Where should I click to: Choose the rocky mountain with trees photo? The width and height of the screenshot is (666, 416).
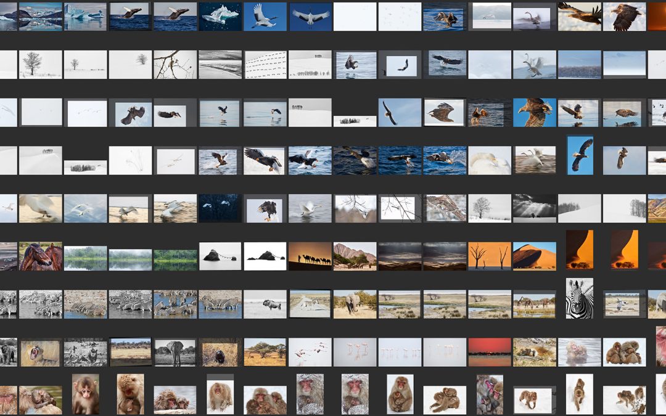355,256
